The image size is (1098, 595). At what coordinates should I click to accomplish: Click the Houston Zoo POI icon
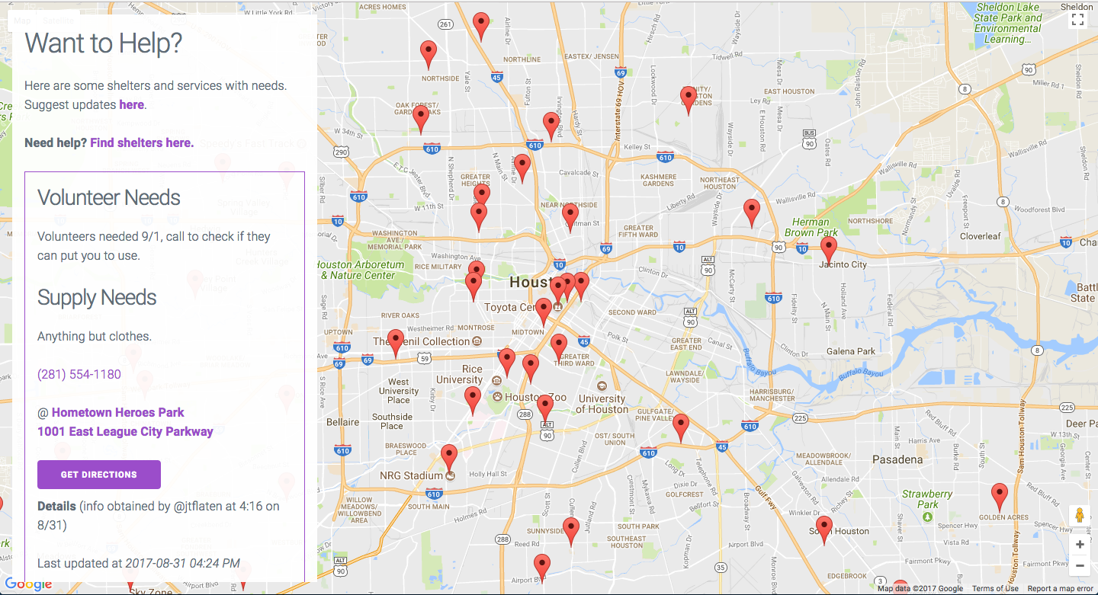click(x=497, y=397)
